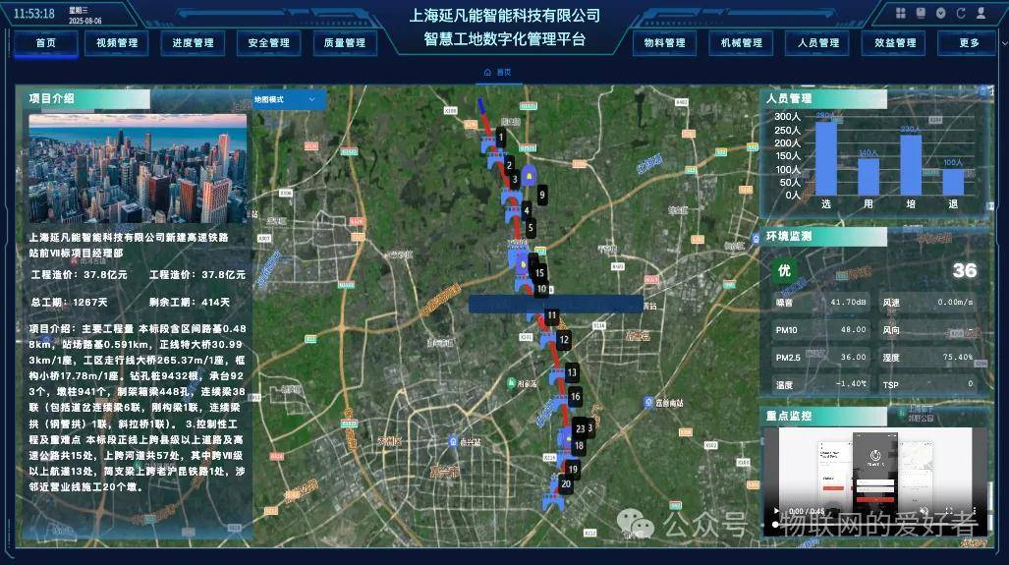This screenshot has width=1009, height=565.
Task: Click purple tunnel icon beside marker 9
Action: (529, 175)
